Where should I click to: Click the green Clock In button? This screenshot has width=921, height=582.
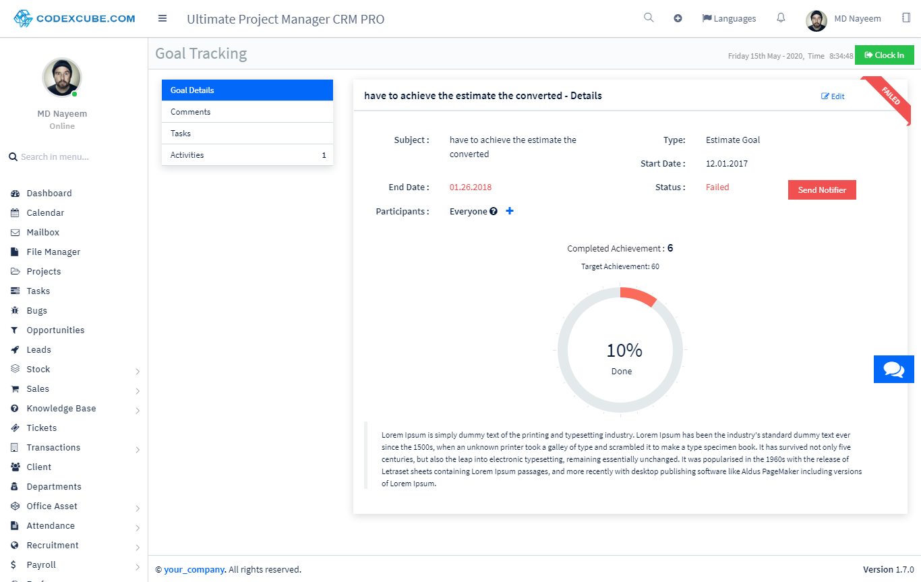(x=884, y=55)
